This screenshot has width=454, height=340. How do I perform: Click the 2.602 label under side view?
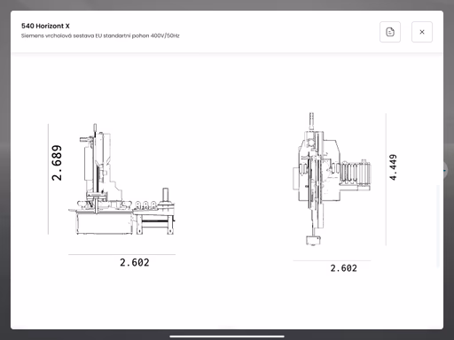pos(135,262)
